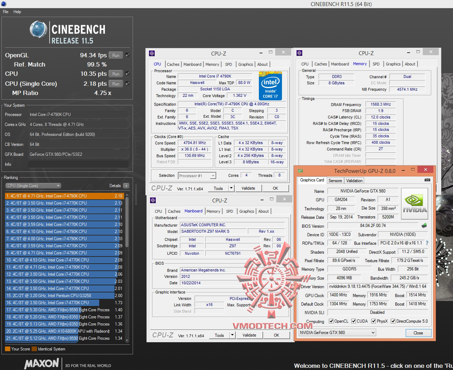
Task: Open Tools dropdown arrow in Mainboard window
Action: pyautogui.click(x=232, y=335)
